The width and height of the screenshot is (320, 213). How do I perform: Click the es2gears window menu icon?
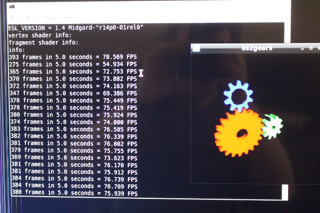click(x=196, y=48)
